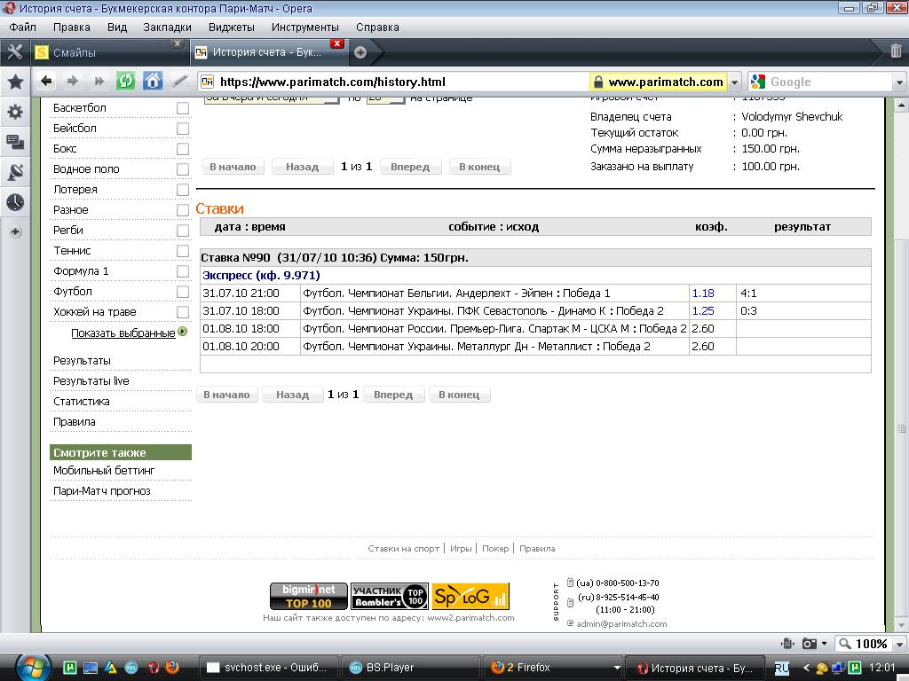This screenshot has height=681, width=909.
Task: Open the sidebar settings gear panel
Action: tap(15, 112)
